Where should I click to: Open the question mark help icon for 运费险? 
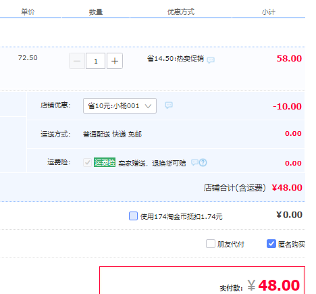[203, 162]
